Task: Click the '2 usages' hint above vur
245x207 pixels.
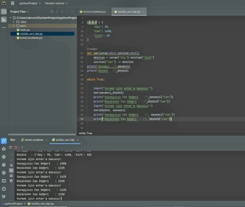Action: coord(92,49)
